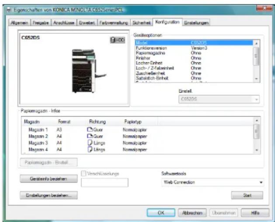Click the portrait icon in the Magazin 3 row
The image size is (275, 222).
tap(90, 143)
